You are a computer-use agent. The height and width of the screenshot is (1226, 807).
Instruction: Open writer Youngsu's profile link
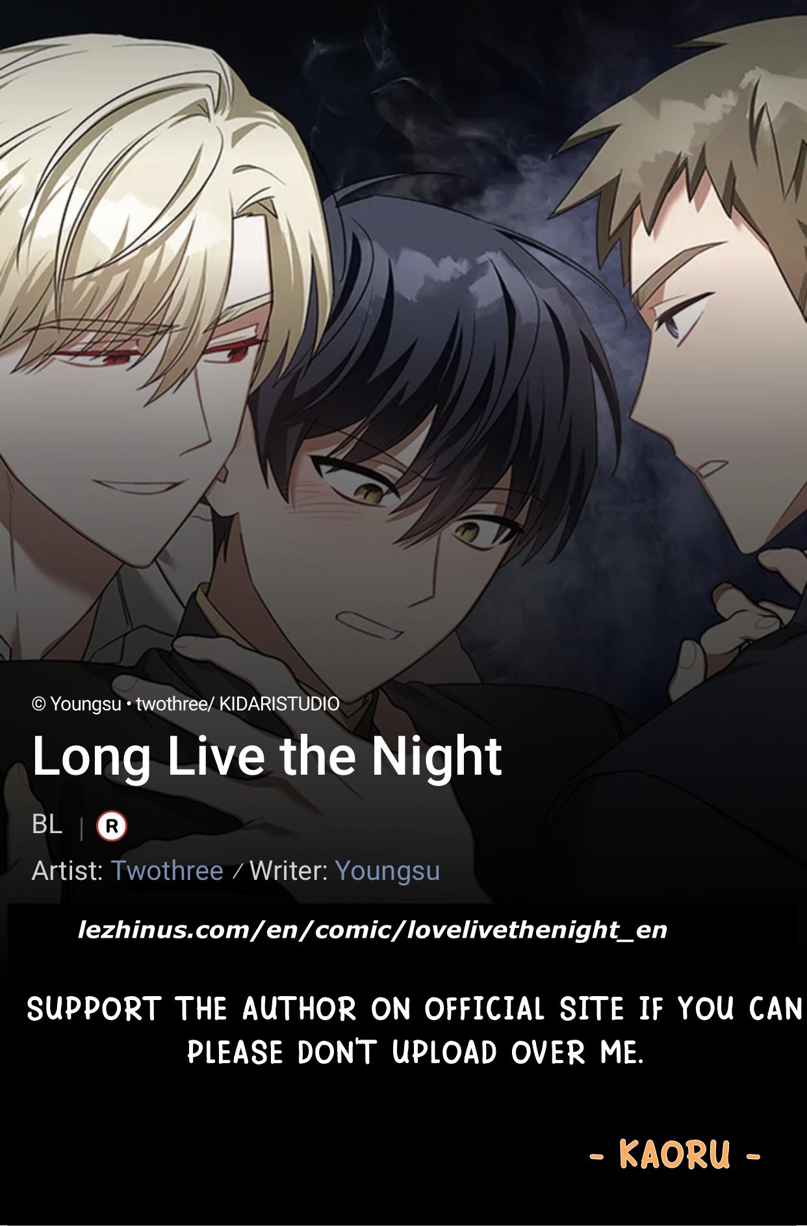pyautogui.click(x=387, y=871)
